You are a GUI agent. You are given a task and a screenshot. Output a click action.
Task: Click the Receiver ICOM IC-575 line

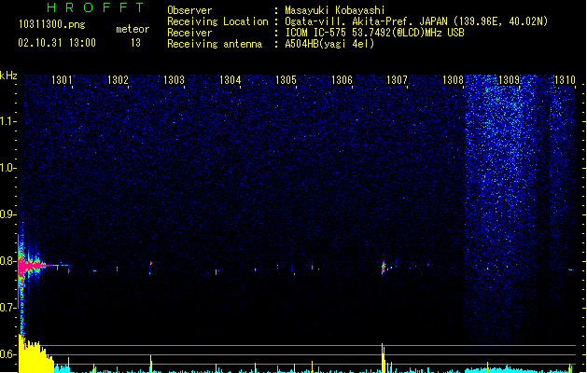tap(375, 33)
